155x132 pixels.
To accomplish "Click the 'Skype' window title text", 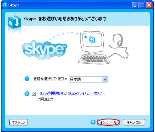I will 14,5.
